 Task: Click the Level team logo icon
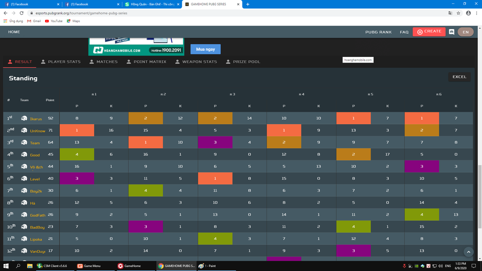tap(24, 178)
